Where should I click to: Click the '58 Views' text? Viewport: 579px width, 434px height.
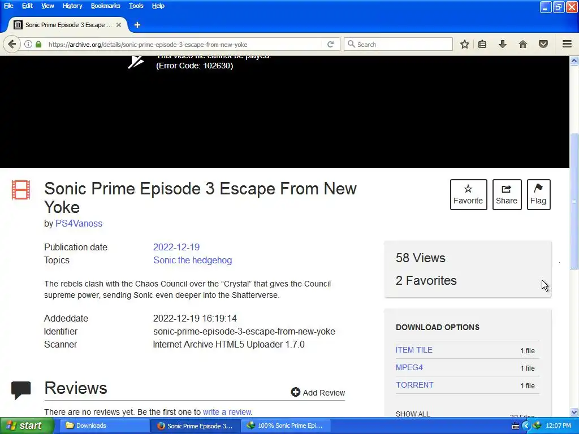click(421, 258)
